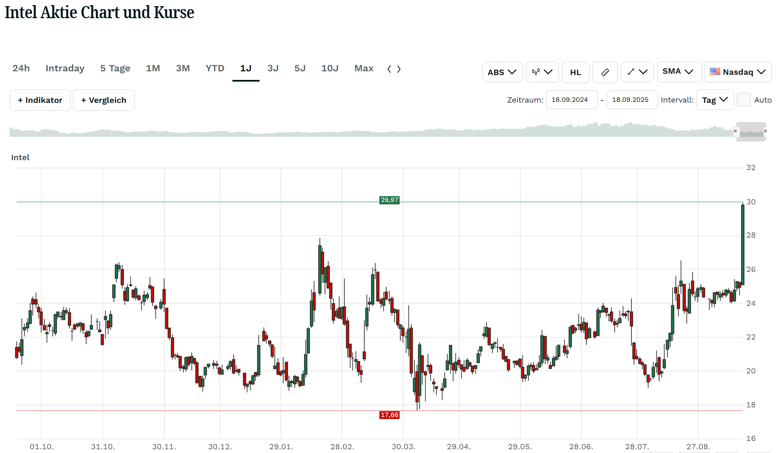Select the Max time range
Screen dimensions: 780x453
[x=364, y=68]
